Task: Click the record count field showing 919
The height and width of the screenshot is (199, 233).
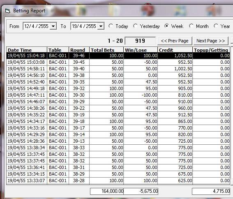Action: [x=140, y=41]
